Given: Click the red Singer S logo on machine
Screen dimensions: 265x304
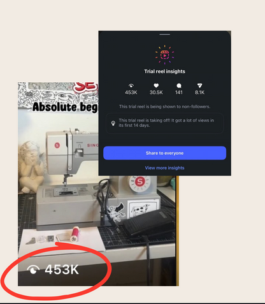Looking at the screenshot, I should (x=57, y=145).
